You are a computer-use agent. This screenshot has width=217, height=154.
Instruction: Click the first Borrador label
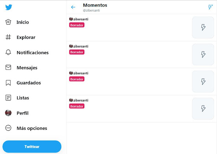point(77,25)
